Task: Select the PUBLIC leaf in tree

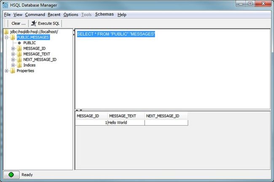Action: (x=30, y=43)
